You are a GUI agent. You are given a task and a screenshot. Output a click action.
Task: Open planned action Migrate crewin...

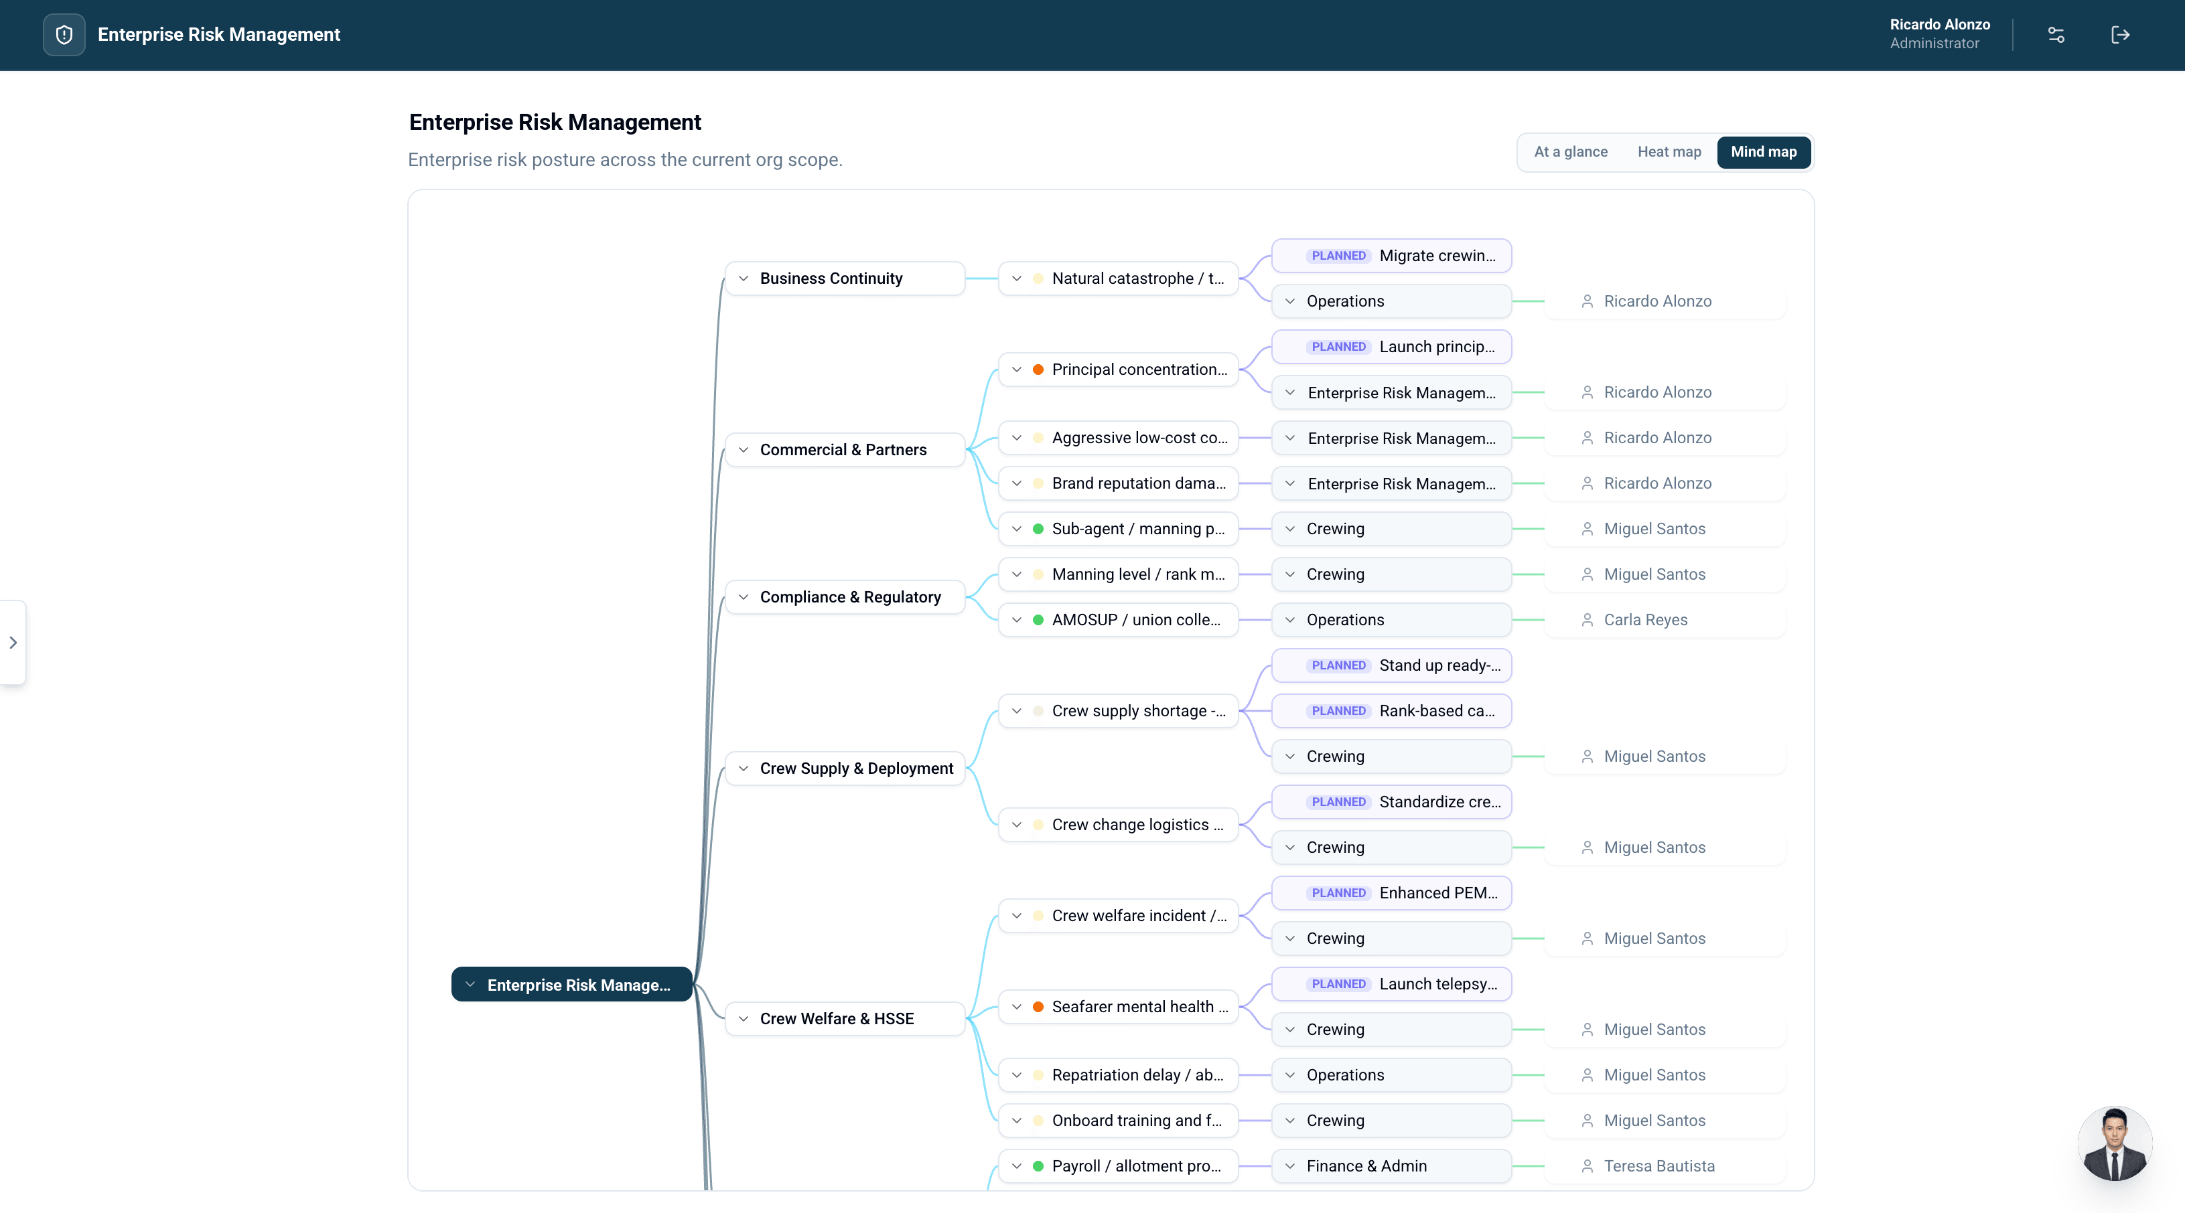[x=1392, y=255]
